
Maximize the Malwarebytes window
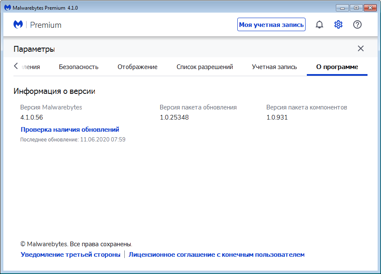pos(356,8)
